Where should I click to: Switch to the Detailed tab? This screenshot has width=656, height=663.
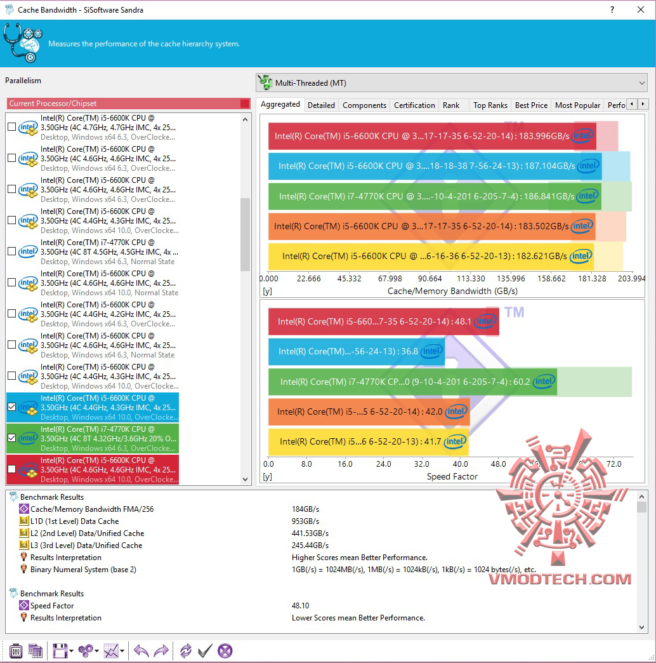(x=321, y=105)
